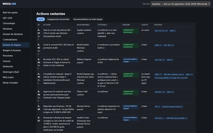Open M06 L15 chip in row A-02

tap(158, 45)
